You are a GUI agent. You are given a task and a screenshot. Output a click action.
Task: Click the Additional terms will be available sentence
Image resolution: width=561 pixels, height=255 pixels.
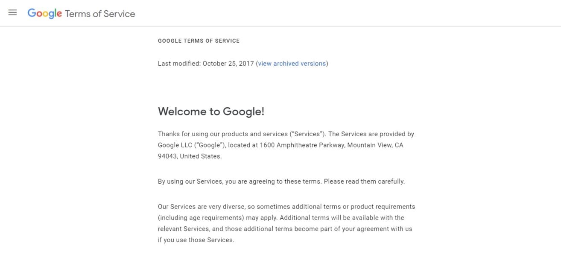coord(342,217)
